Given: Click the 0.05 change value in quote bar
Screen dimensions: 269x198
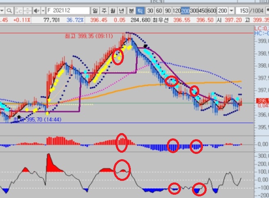Looking at the screenshot, I should (x=119, y=20).
